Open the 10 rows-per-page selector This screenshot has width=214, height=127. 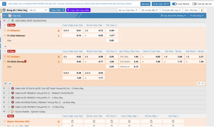(x=200, y=83)
